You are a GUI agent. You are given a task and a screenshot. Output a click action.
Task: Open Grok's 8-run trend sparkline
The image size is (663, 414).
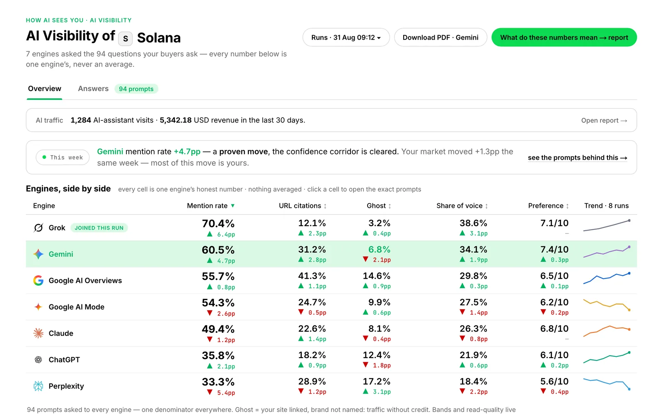point(607,226)
